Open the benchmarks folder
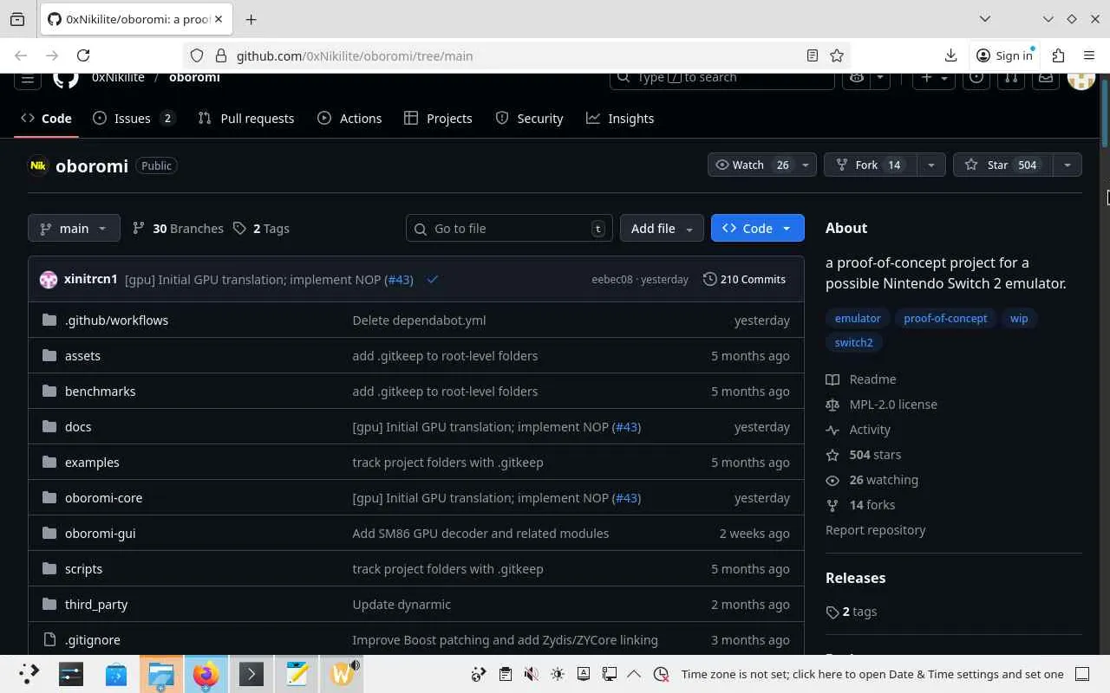 [x=100, y=392]
